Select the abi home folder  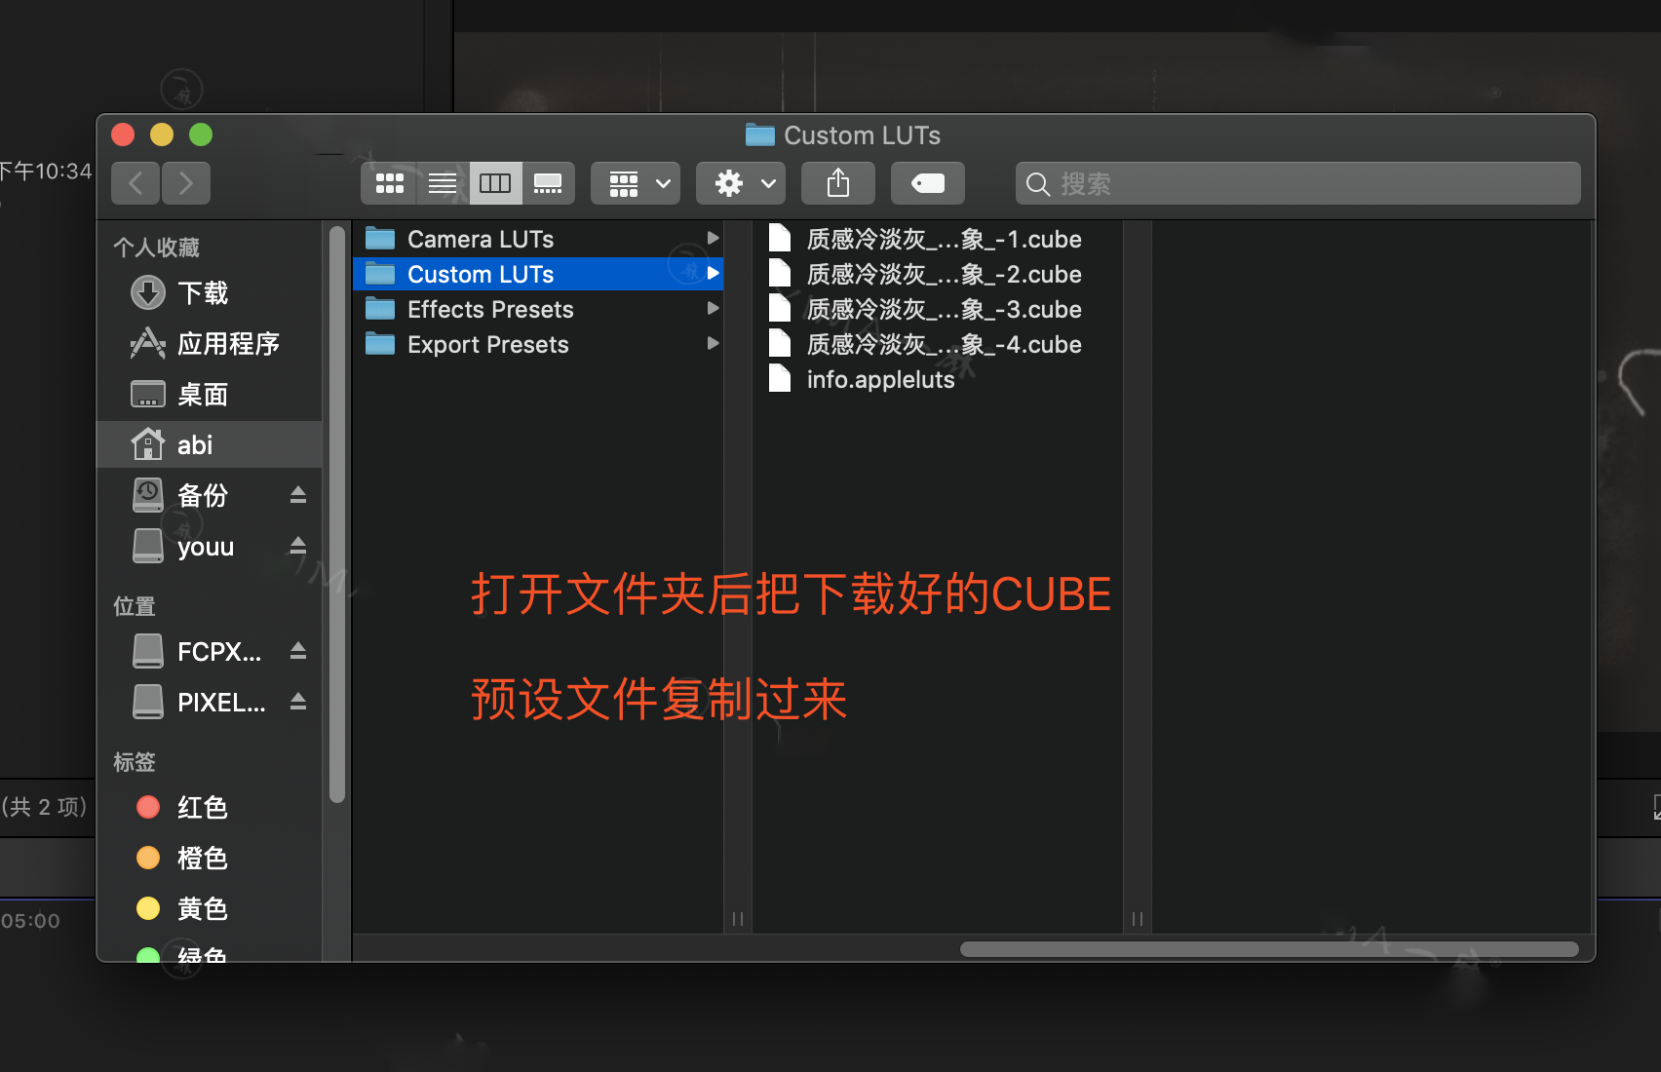pyautogui.click(x=210, y=444)
